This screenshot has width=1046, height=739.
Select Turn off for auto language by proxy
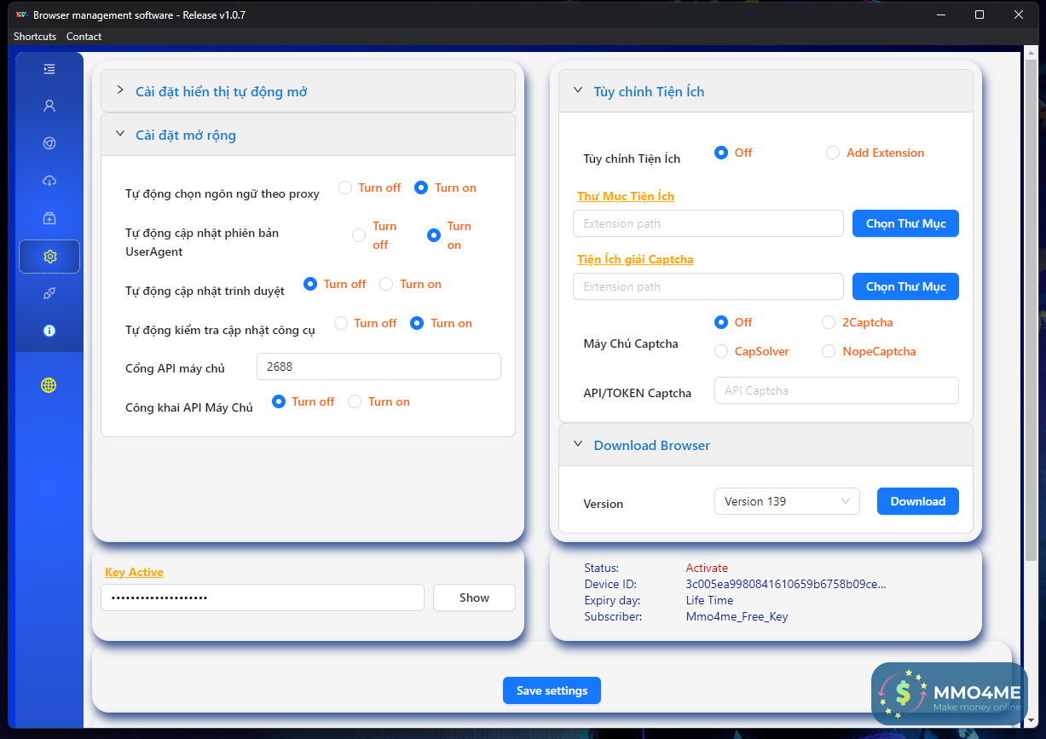[345, 188]
